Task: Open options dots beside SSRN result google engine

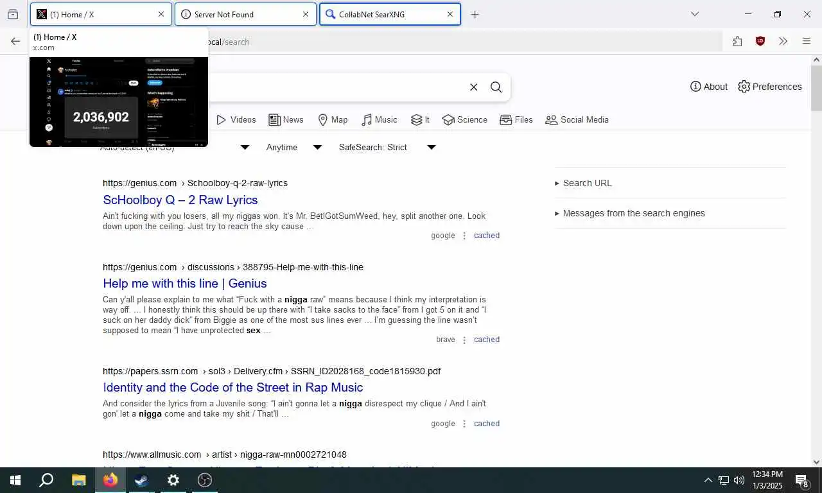Action: pyautogui.click(x=464, y=424)
